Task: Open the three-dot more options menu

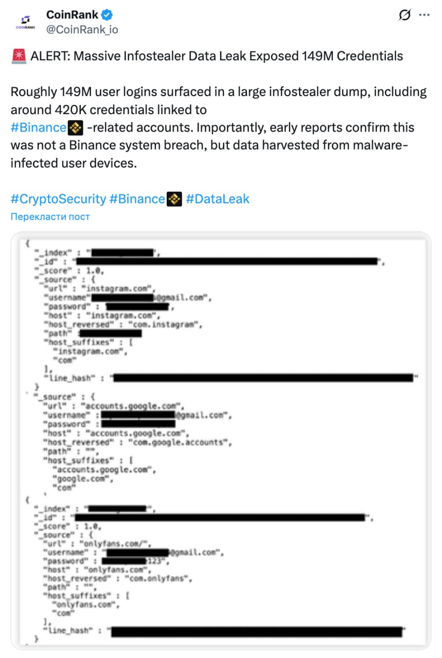Action: [x=424, y=15]
